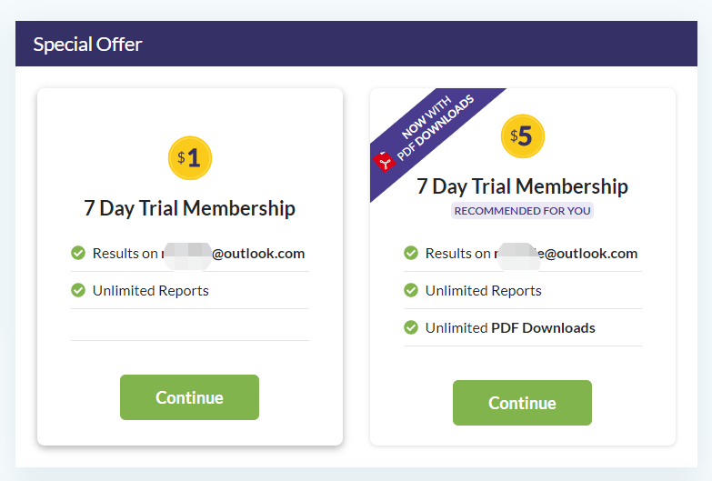This screenshot has height=481, width=712.
Task: Click "Unlimited PDF Downloads" feature text
Action: point(510,328)
